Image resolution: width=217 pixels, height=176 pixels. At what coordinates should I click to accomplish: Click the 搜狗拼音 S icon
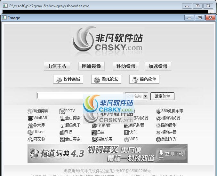point(158,133)
